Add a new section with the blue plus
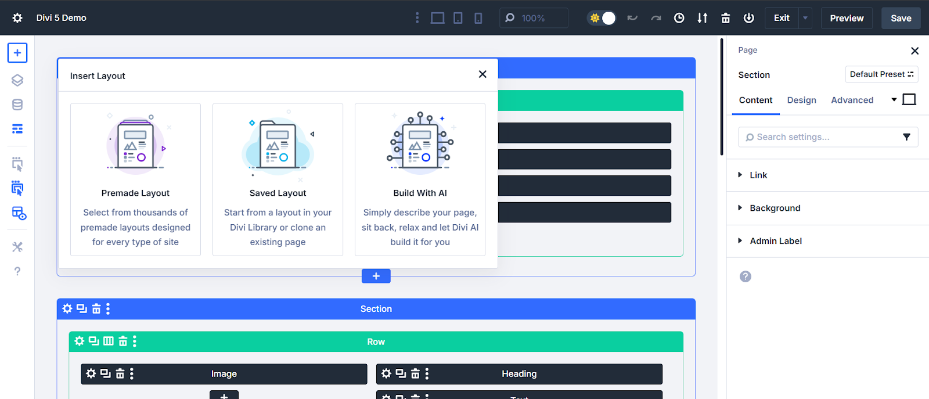This screenshot has height=399, width=929. [x=376, y=276]
